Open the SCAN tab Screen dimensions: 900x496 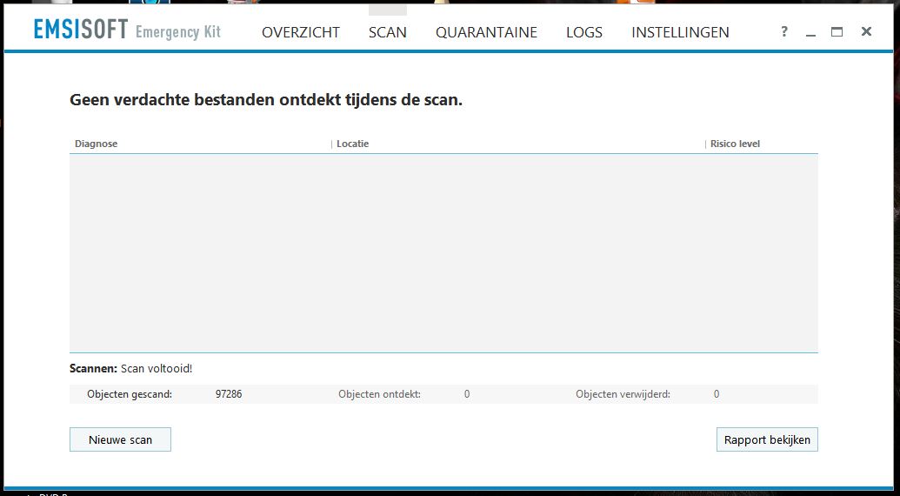pos(388,32)
